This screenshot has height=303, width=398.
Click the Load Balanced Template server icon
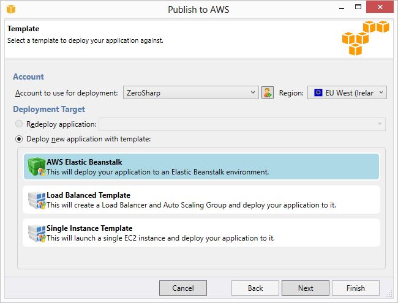(37, 201)
